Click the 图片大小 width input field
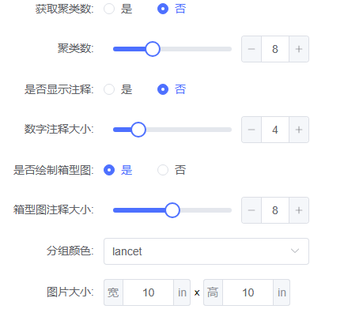Image resolution: width=363 pixels, height=313 pixels. click(148, 292)
